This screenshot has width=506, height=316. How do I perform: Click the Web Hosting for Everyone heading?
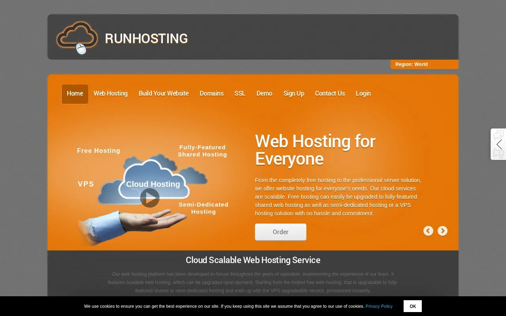tap(315, 150)
